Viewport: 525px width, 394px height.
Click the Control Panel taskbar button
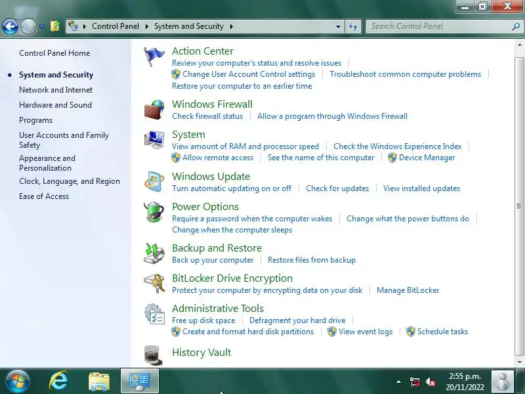[140, 382]
